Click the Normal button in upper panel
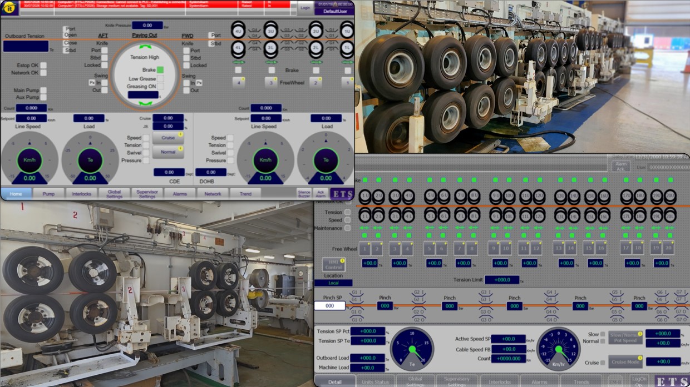690x387 pixels. [x=168, y=152]
